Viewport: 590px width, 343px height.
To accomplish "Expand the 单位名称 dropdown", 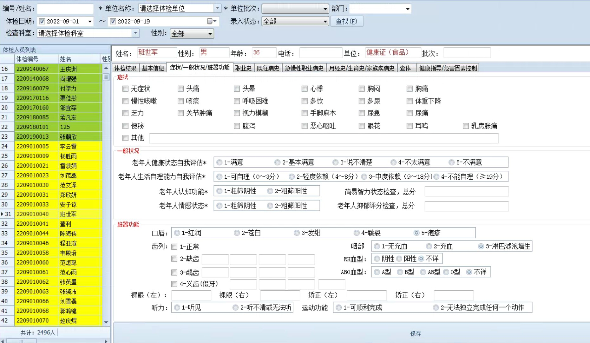I will tap(217, 9).
